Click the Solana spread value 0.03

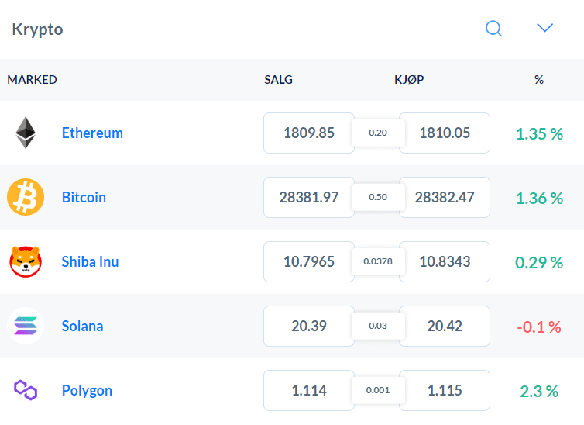pyautogui.click(x=378, y=326)
